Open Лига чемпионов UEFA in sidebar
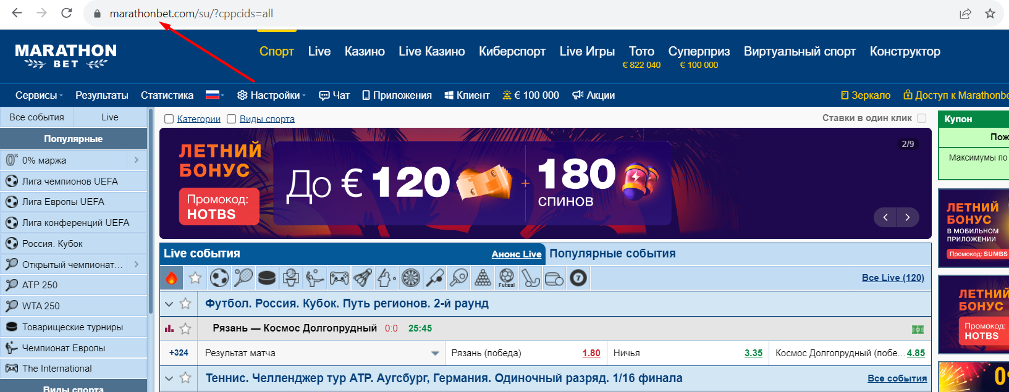Screen dimensions: 1009x392 74,181
